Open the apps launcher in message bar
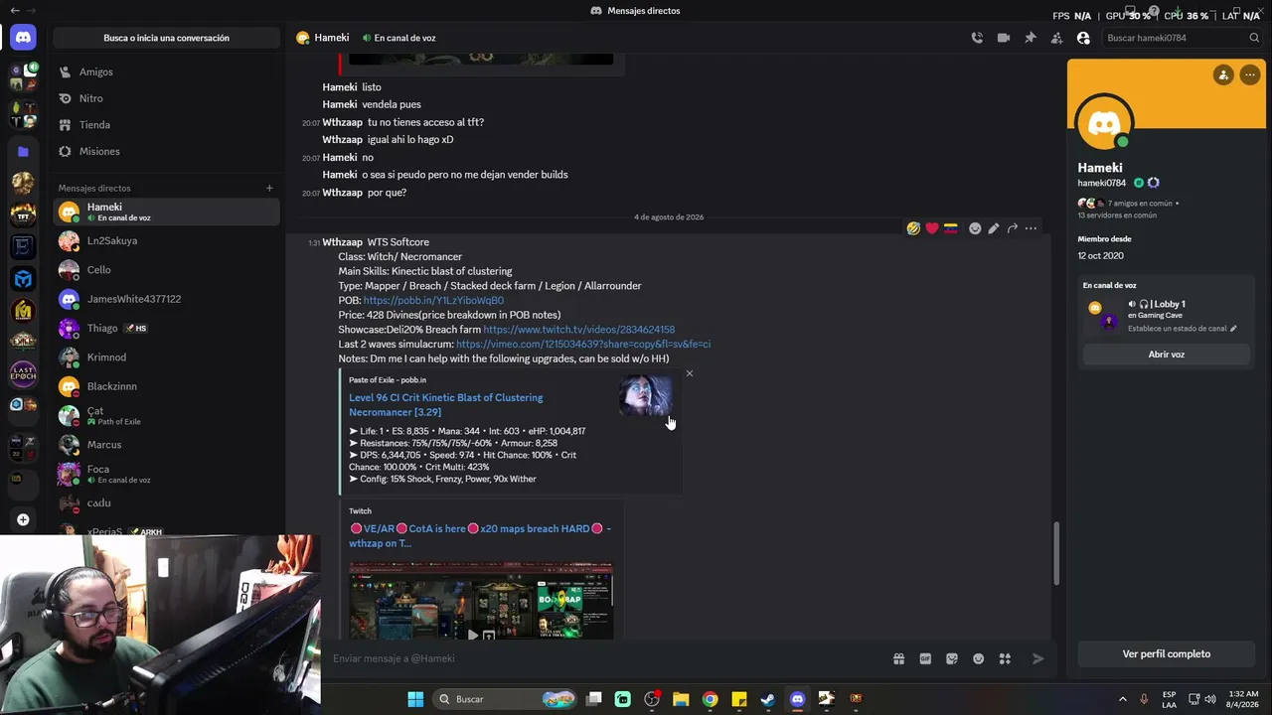The image size is (1272, 715). [1005, 658]
